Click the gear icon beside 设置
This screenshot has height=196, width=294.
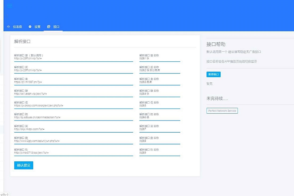[x=30, y=27]
